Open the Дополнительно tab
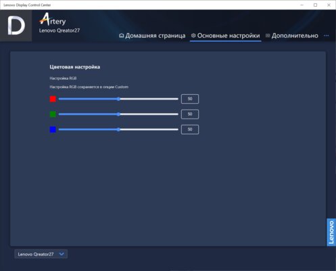This screenshot has width=336, height=271. 292,36
